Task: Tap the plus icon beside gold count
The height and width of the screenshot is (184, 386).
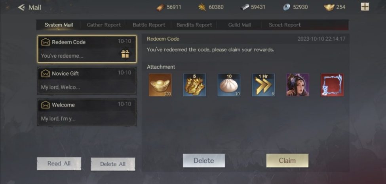Action: 365,7
